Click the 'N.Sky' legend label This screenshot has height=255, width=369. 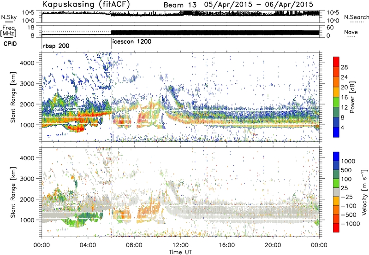[x=9, y=17]
